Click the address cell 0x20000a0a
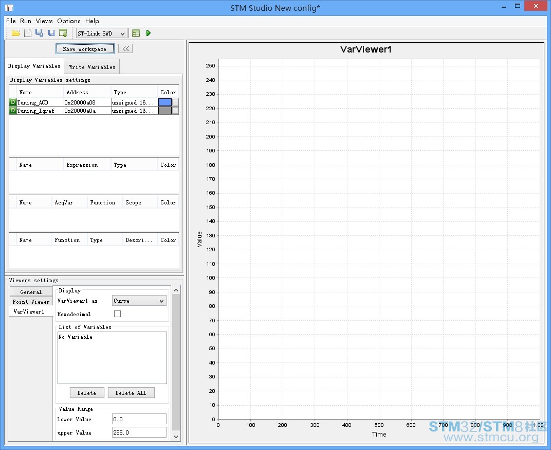This screenshot has height=450, width=551. 87,111
